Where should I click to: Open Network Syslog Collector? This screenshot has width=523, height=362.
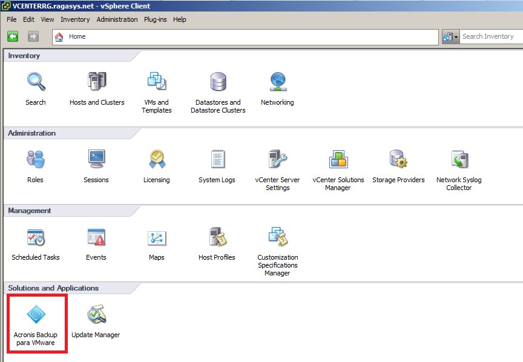tap(459, 159)
